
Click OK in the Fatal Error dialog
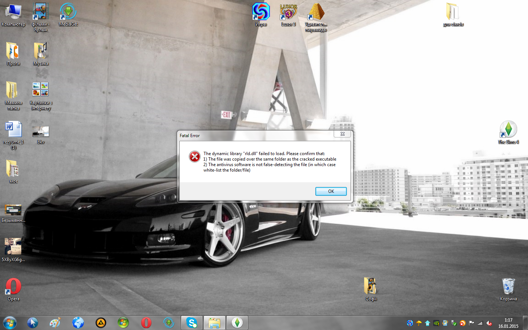[331, 191]
